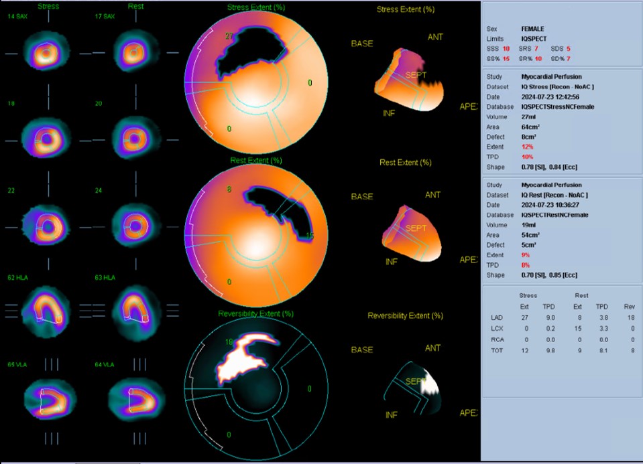Select the IQ Rest dataset name
This screenshot has height=464, width=643.
click(553, 195)
